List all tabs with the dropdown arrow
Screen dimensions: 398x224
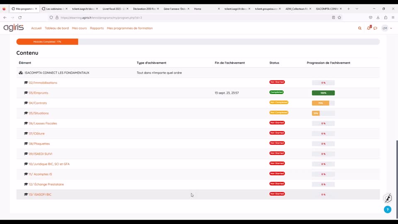point(357,9)
